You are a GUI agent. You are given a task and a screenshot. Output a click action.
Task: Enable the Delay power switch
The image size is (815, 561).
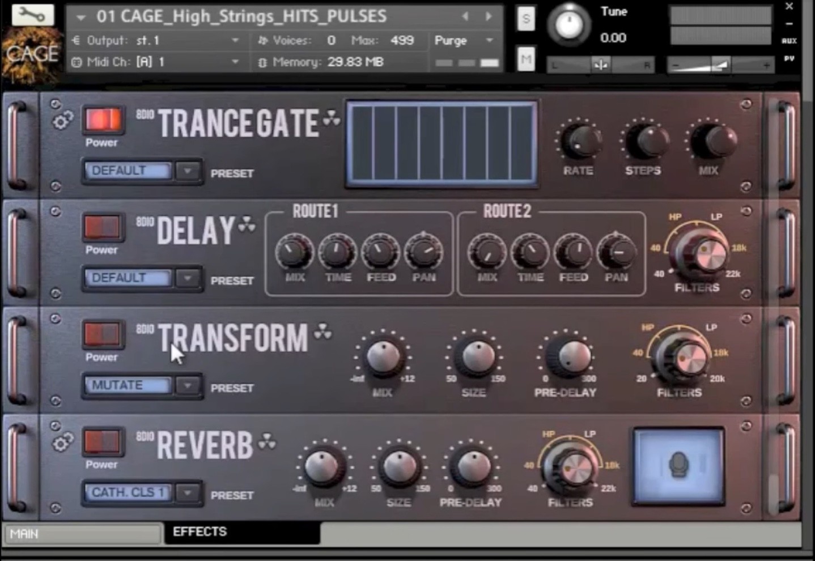tap(103, 228)
